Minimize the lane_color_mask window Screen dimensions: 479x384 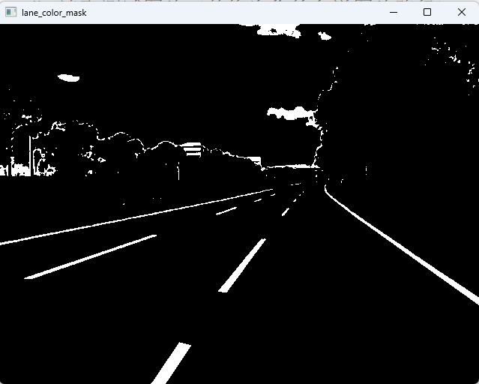pyautogui.click(x=394, y=12)
